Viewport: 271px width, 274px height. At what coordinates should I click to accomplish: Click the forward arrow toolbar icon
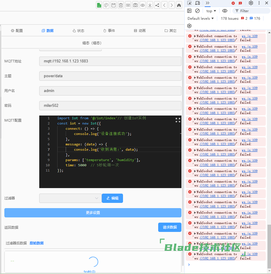(172, 5)
